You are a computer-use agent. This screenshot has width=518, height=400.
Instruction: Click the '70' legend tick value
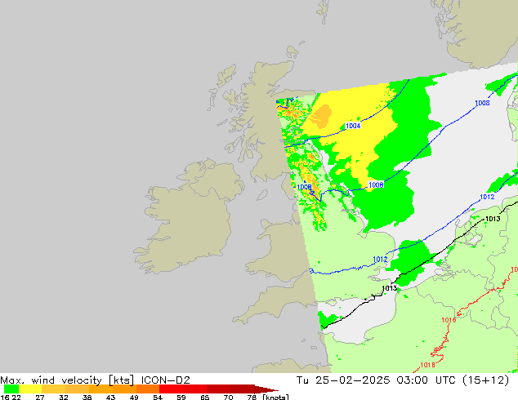pos(228,397)
